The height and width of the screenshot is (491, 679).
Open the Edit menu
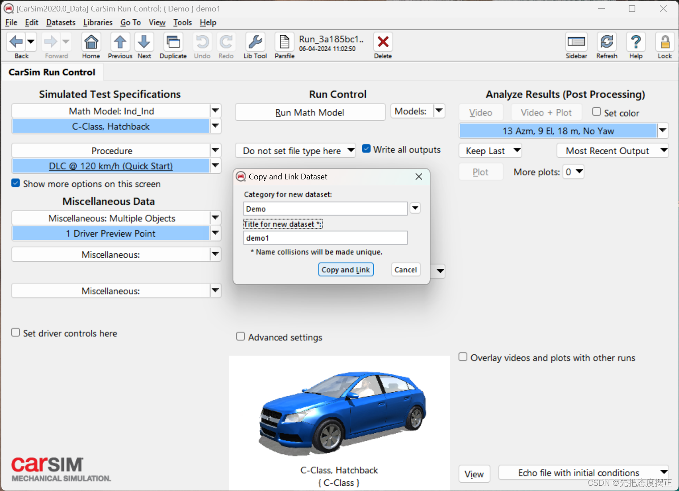(31, 22)
